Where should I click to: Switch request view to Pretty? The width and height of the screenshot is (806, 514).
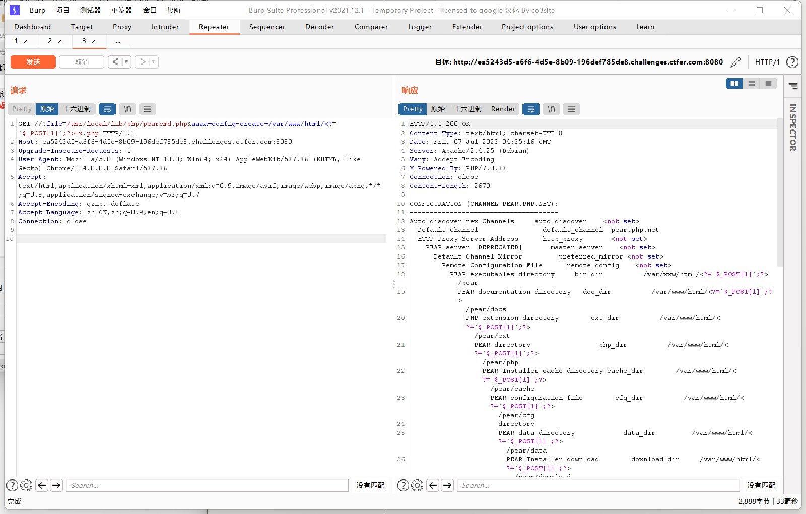[x=22, y=109]
